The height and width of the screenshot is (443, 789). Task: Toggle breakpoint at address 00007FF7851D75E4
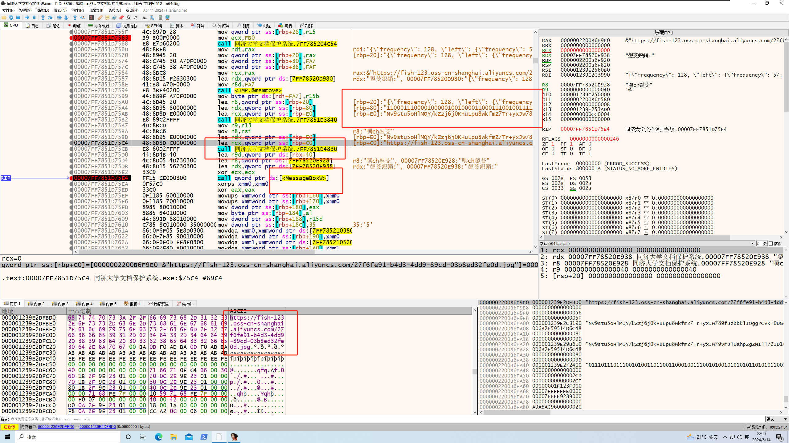(71, 178)
